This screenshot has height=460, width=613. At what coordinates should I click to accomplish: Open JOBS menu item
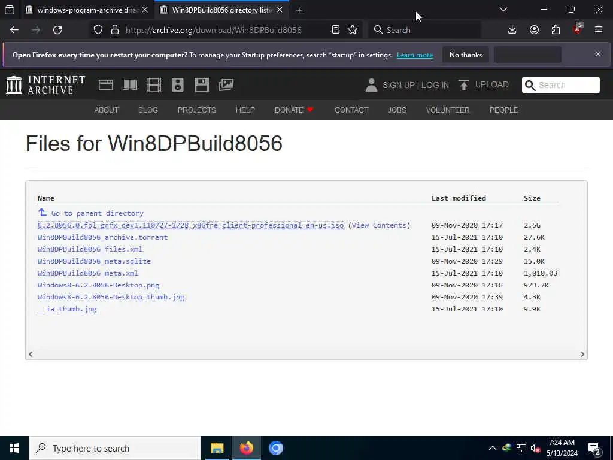[397, 110]
